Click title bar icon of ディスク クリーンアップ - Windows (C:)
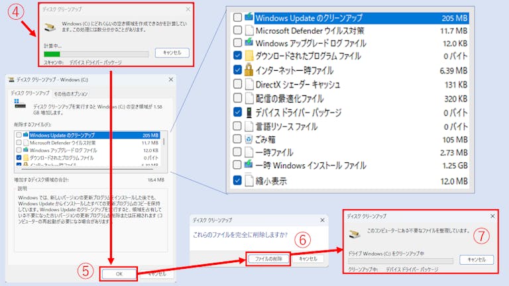This screenshot has width=509, height=286. pyautogui.click(x=12, y=79)
